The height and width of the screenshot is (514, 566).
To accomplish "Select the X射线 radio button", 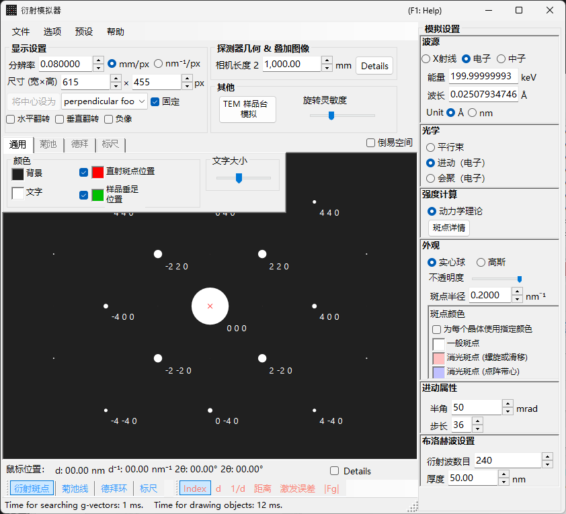I will point(426,59).
